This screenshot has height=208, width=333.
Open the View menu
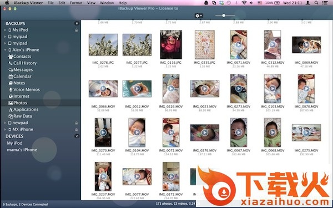pos(92,3)
